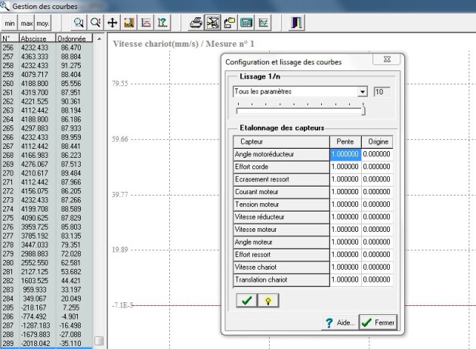Click the Angle motoréducteur row label
The width and height of the screenshot is (476, 349).
click(x=281, y=154)
